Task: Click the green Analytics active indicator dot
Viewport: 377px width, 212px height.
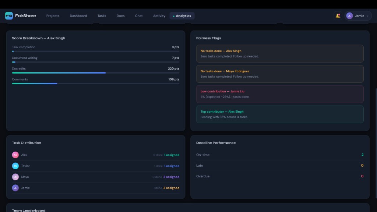Action: tap(173, 16)
